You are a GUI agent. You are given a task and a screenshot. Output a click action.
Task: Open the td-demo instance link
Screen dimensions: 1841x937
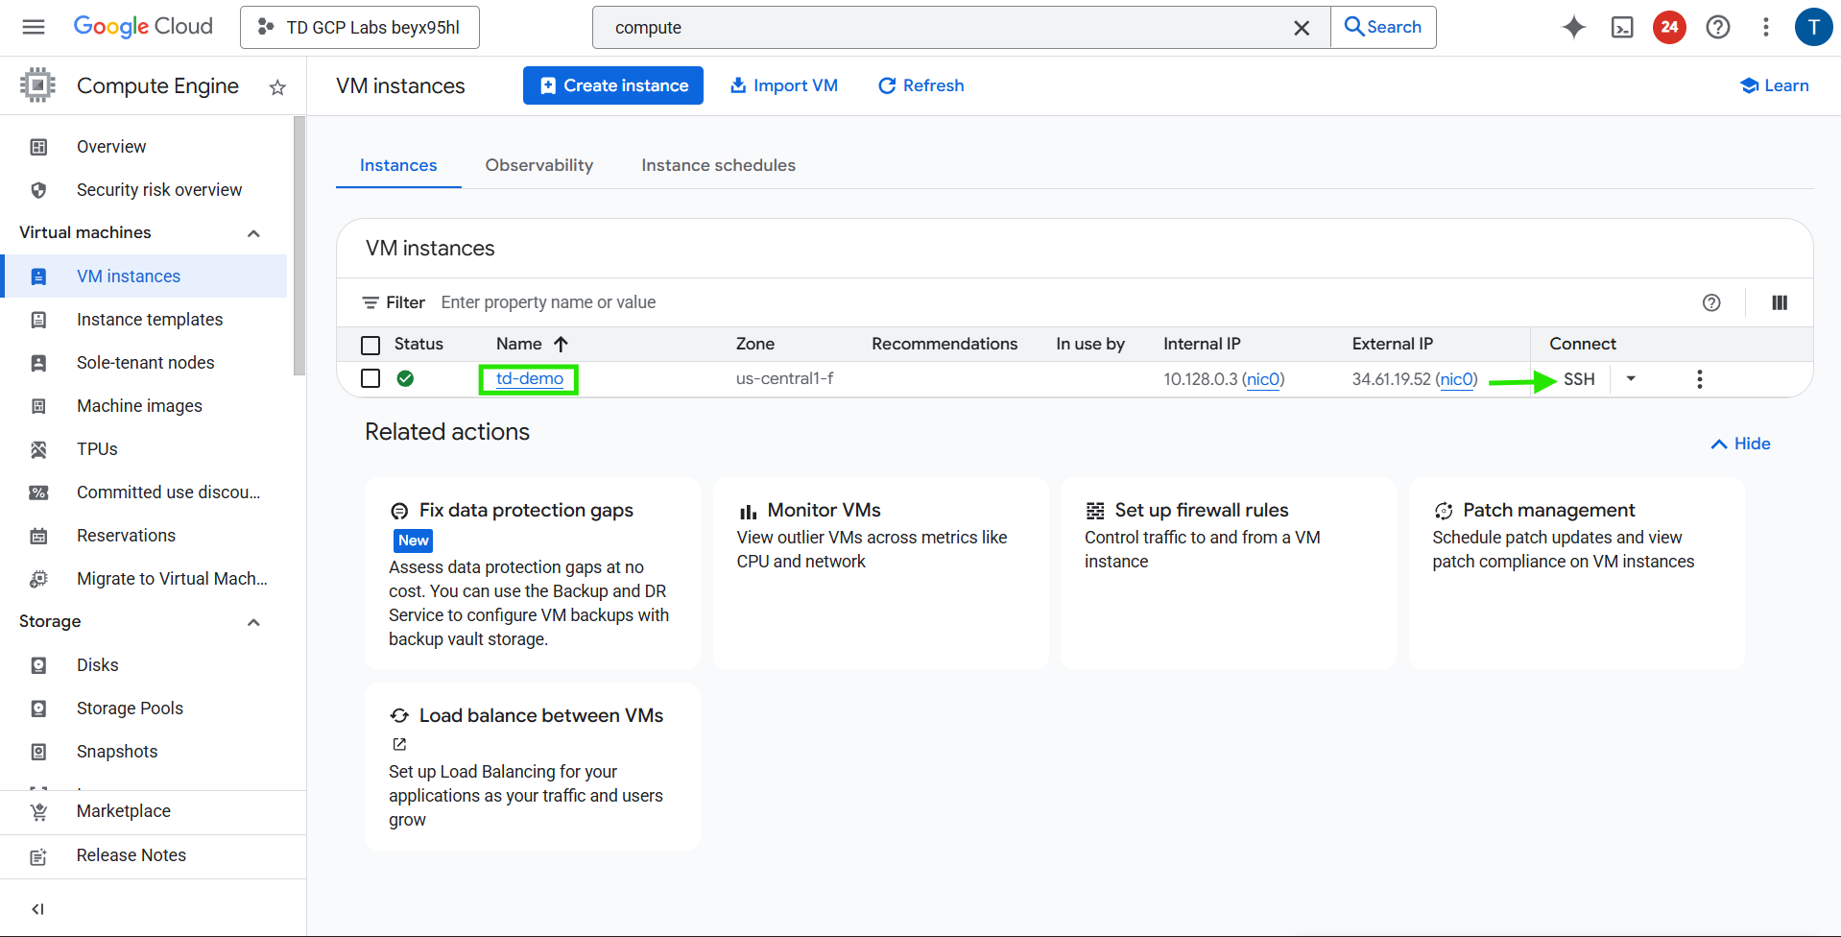(x=529, y=379)
